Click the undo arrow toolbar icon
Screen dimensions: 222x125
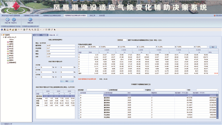pyautogui.click(x=21, y=30)
